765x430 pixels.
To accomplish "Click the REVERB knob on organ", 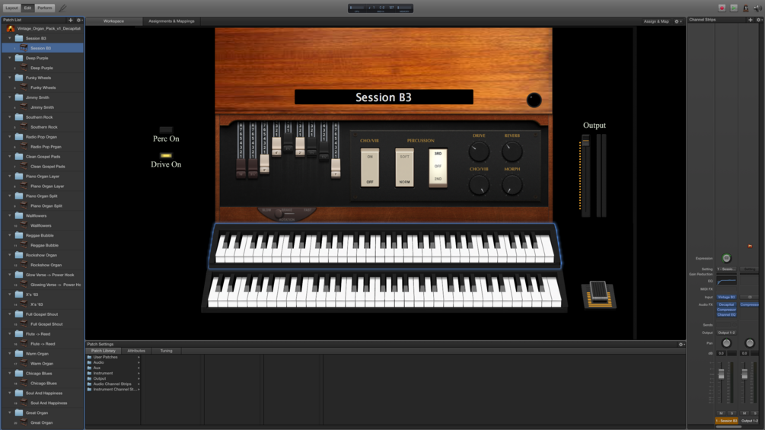I will 512,151.
